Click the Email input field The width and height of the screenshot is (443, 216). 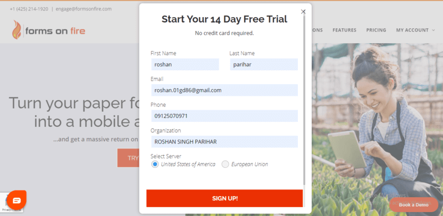(225, 90)
